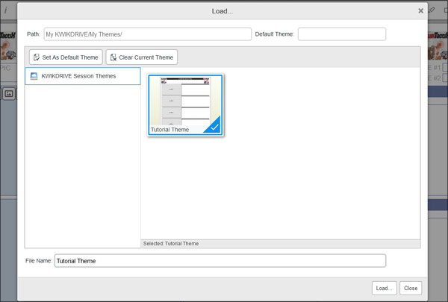Image resolution: width=448 pixels, height=302 pixels.
Task: Click the Clear Current Theme icon
Action: pyautogui.click(x=113, y=57)
